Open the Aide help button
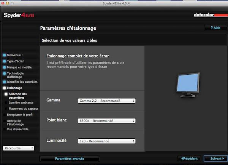Image resolution: width=228 pixels, height=165 pixels. [215, 28]
